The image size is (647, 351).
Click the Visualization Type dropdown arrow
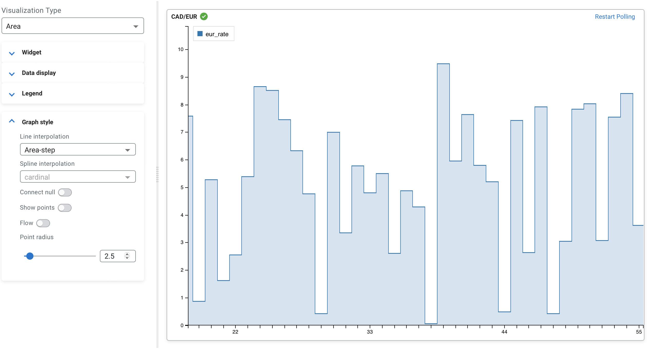click(136, 26)
